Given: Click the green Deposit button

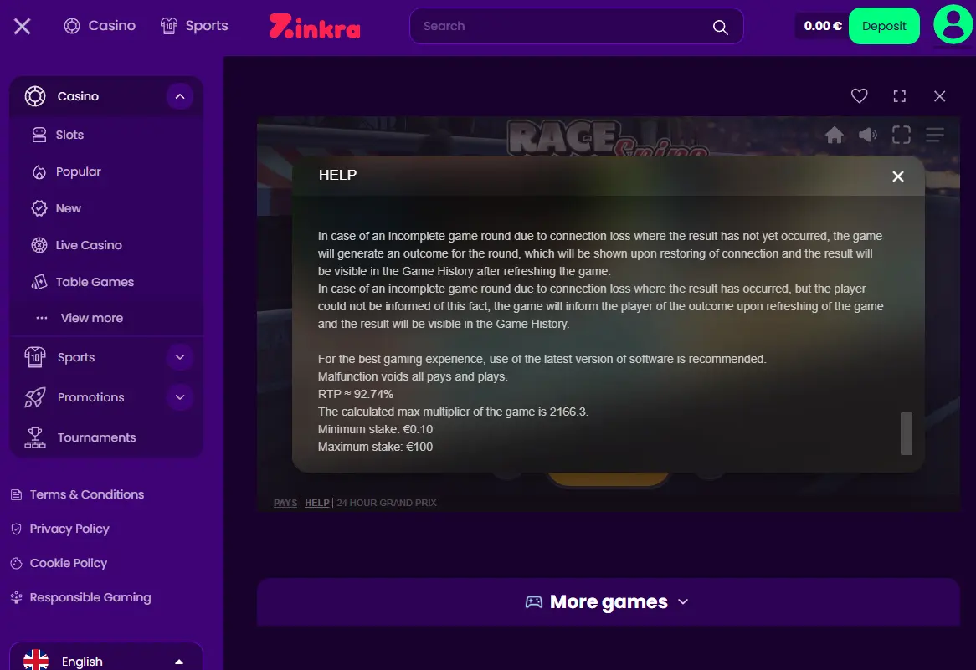Looking at the screenshot, I should [884, 26].
